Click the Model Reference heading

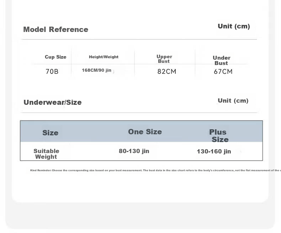click(56, 29)
